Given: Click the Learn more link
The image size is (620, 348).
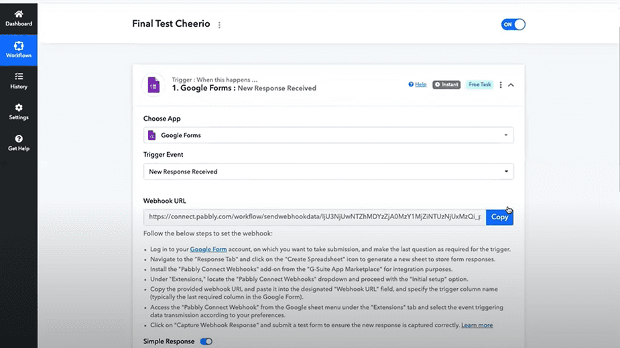Looking at the screenshot, I should coord(477,325).
